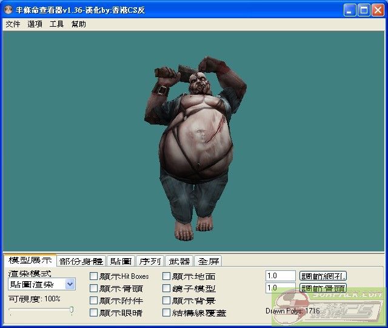388x328 pixels.
Task: Click the 調節網孔 (Scale Mesh) button
Action: (323, 276)
